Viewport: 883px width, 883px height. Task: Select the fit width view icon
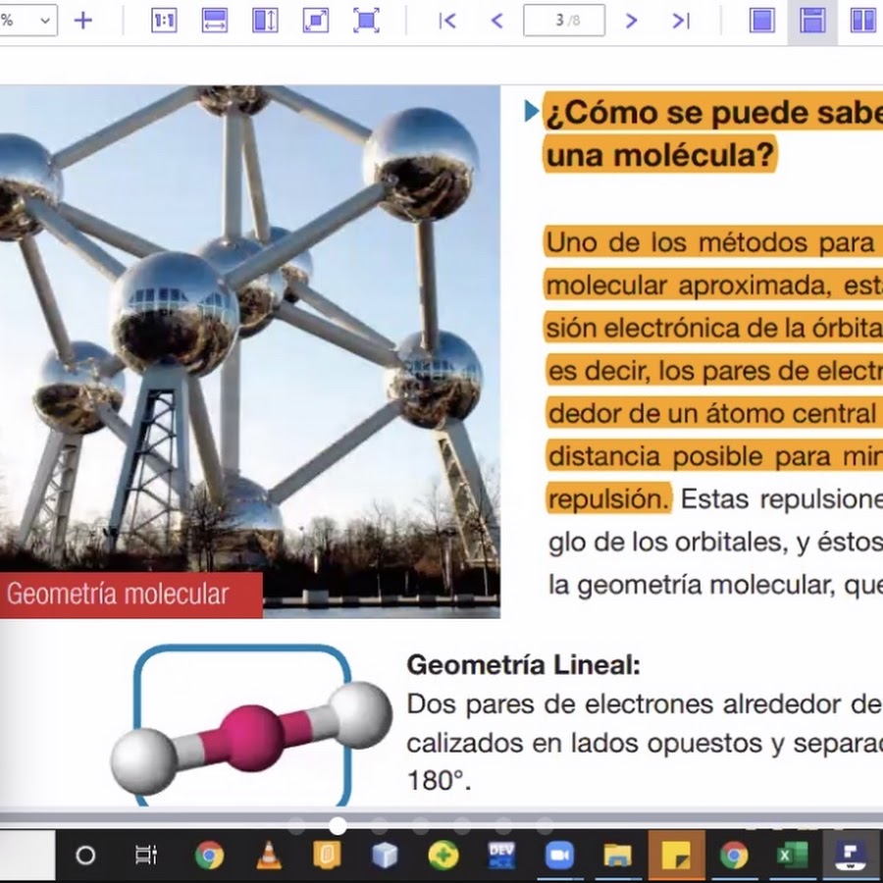tap(214, 21)
